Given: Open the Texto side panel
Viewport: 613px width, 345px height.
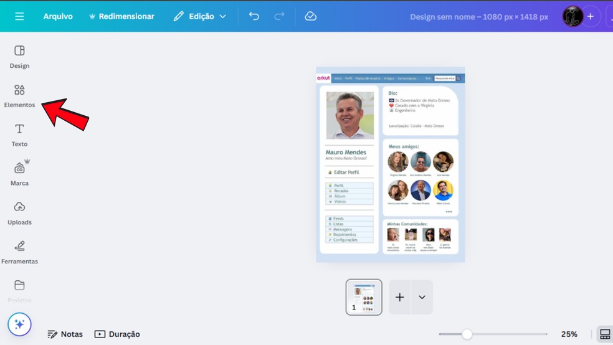Looking at the screenshot, I should pyautogui.click(x=19, y=135).
